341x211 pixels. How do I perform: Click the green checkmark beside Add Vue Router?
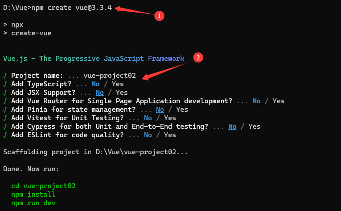5,101
